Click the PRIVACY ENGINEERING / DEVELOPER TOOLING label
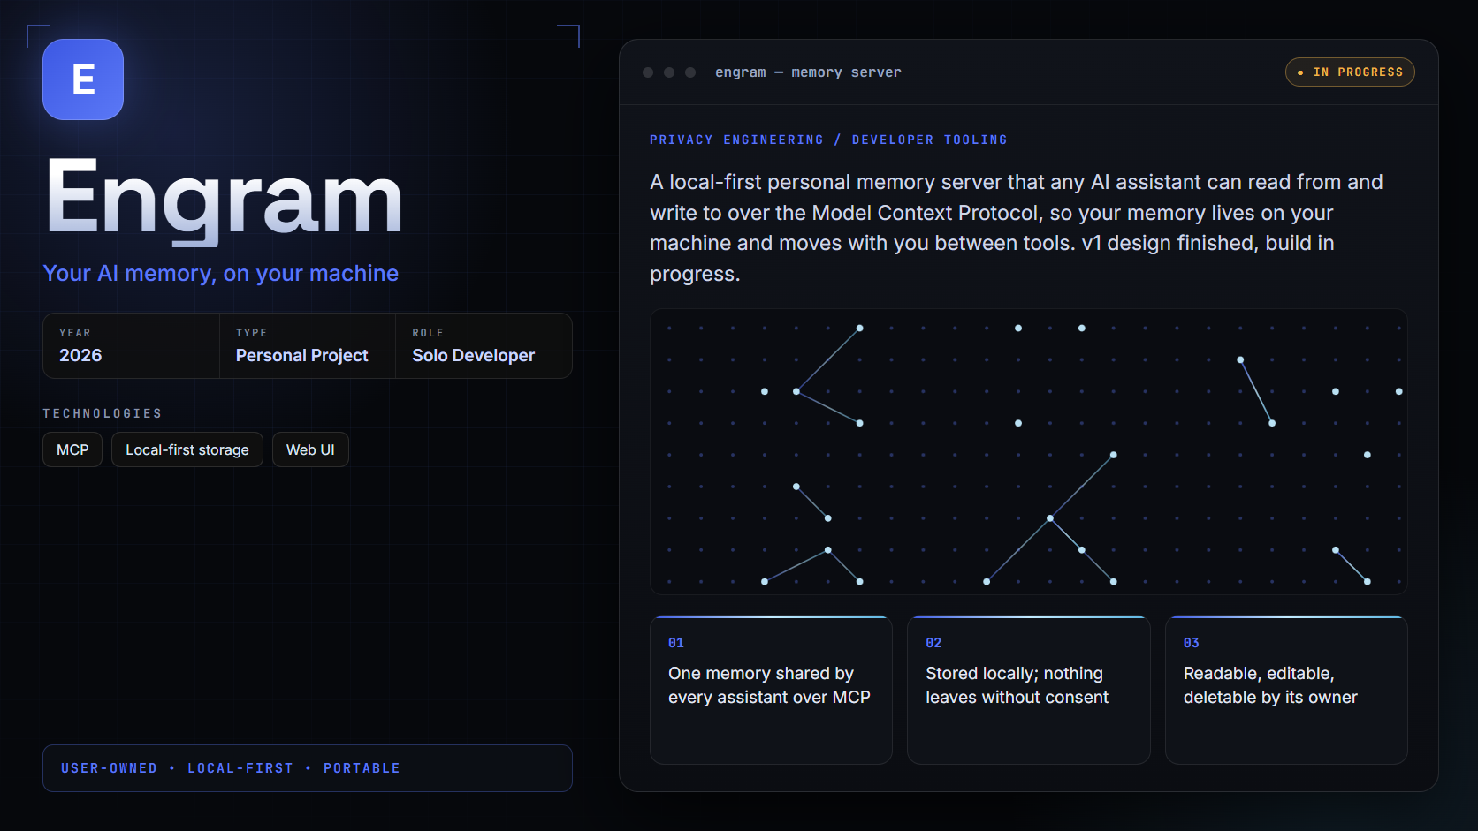 (828, 140)
